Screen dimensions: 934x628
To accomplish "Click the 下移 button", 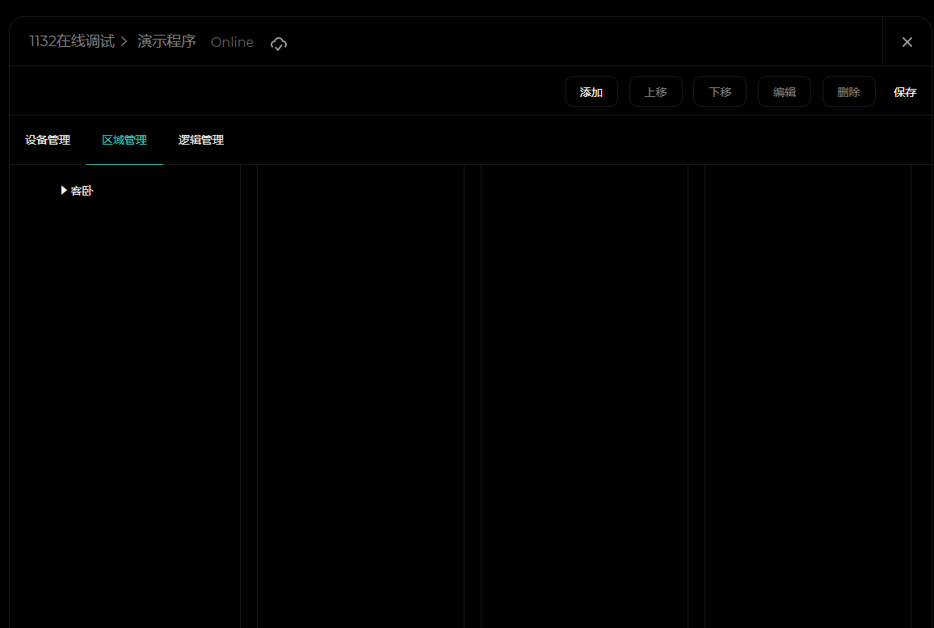I will coord(719,92).
